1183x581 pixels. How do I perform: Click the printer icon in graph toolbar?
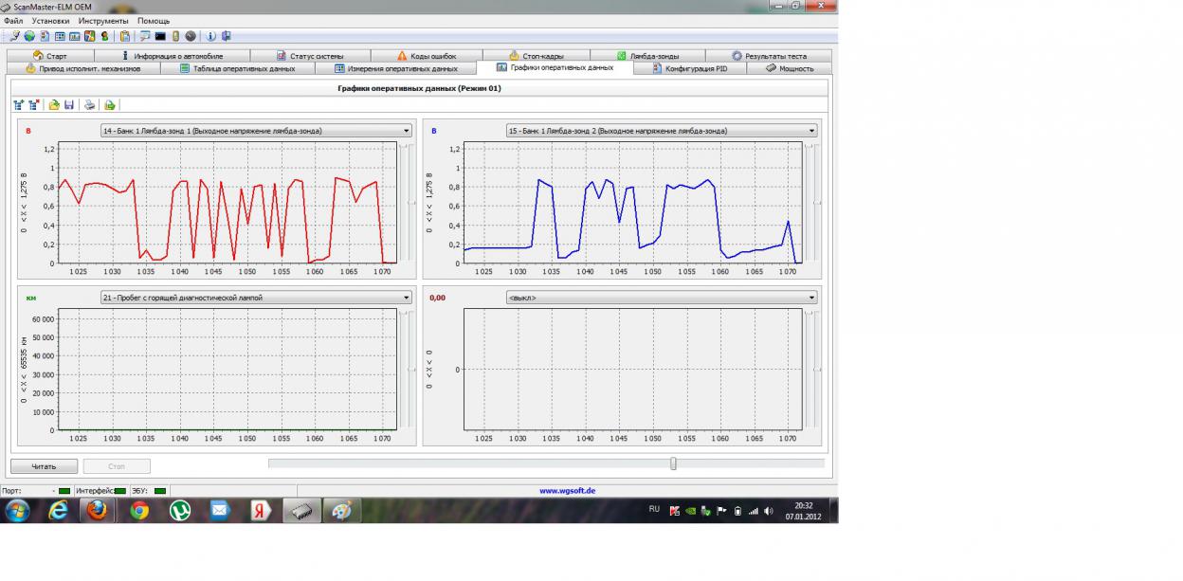89,105
